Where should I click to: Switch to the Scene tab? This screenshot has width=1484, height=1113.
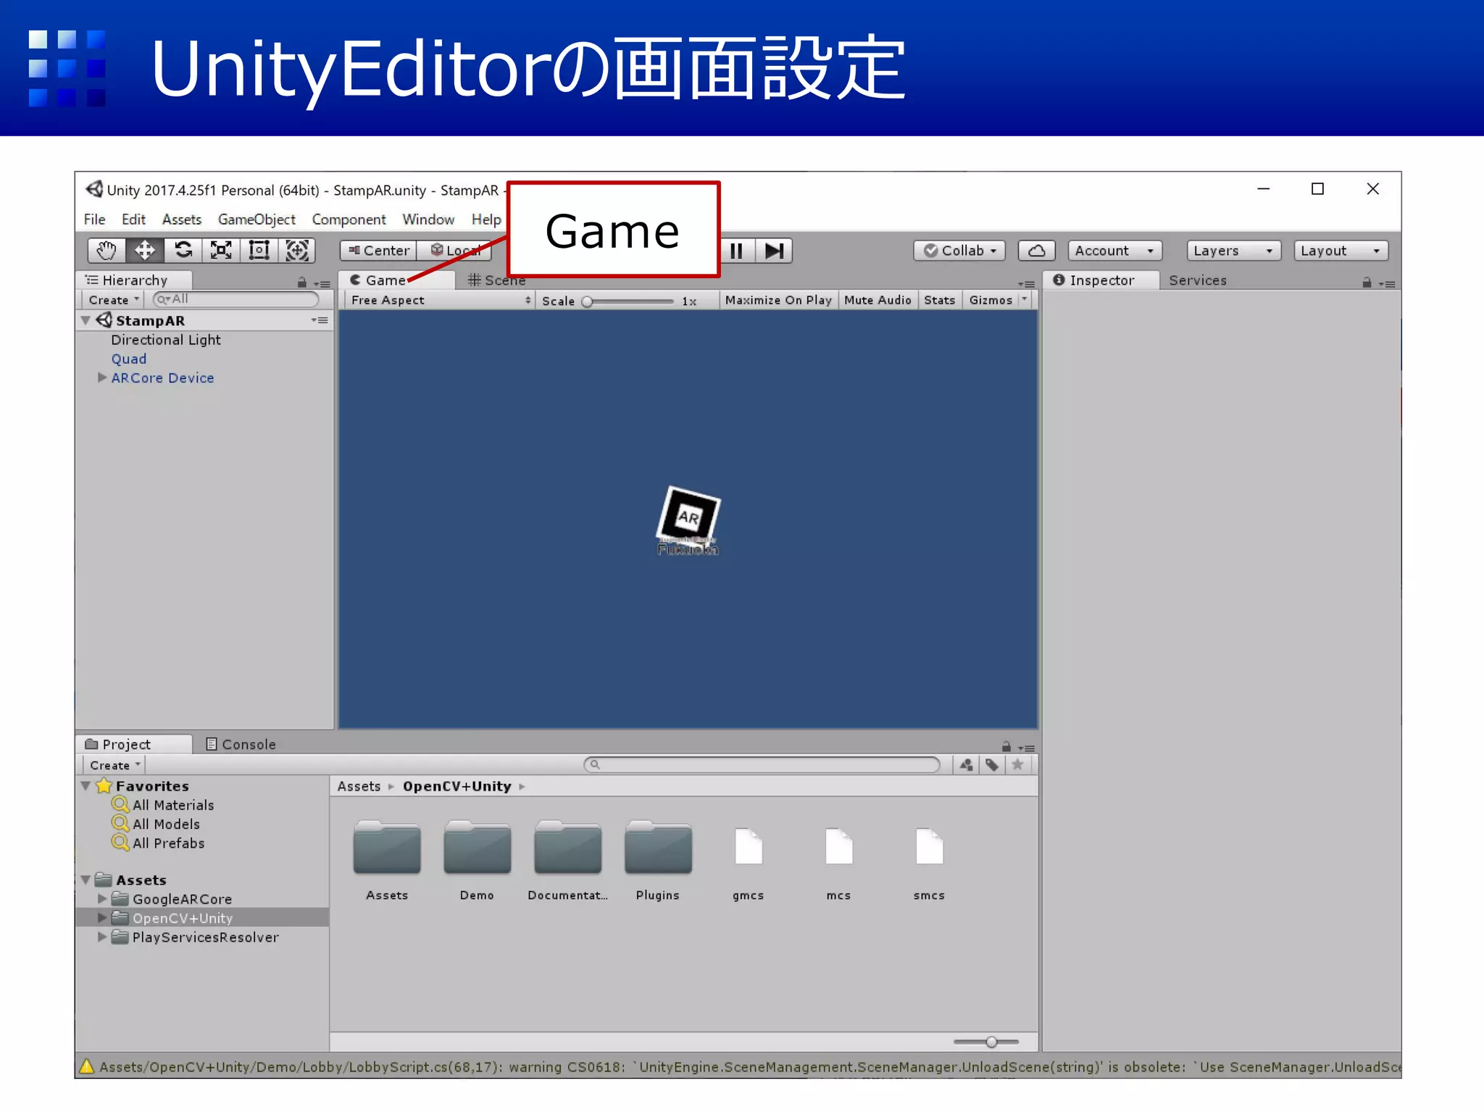coord(497,280)
